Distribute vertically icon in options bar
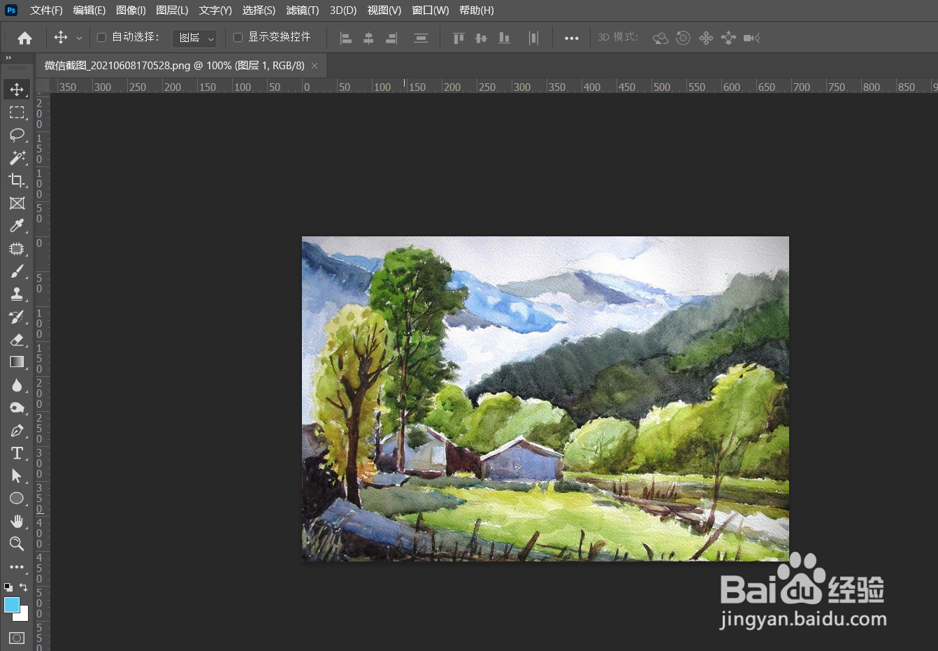The image size is (938, 651). (421, 38)
